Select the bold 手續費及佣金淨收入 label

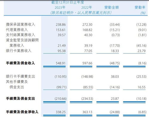coord(22,112)
